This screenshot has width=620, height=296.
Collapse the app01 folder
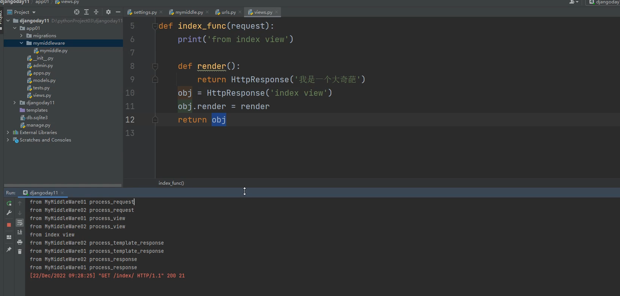point(15,28)
